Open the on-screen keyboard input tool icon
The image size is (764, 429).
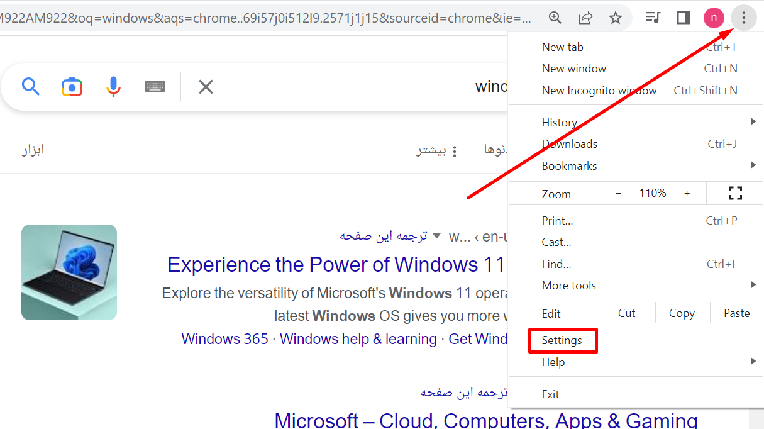[155, 87]
